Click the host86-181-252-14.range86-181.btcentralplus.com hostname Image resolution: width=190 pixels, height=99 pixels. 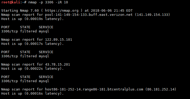pyautogui.click(x=94, y=89)
